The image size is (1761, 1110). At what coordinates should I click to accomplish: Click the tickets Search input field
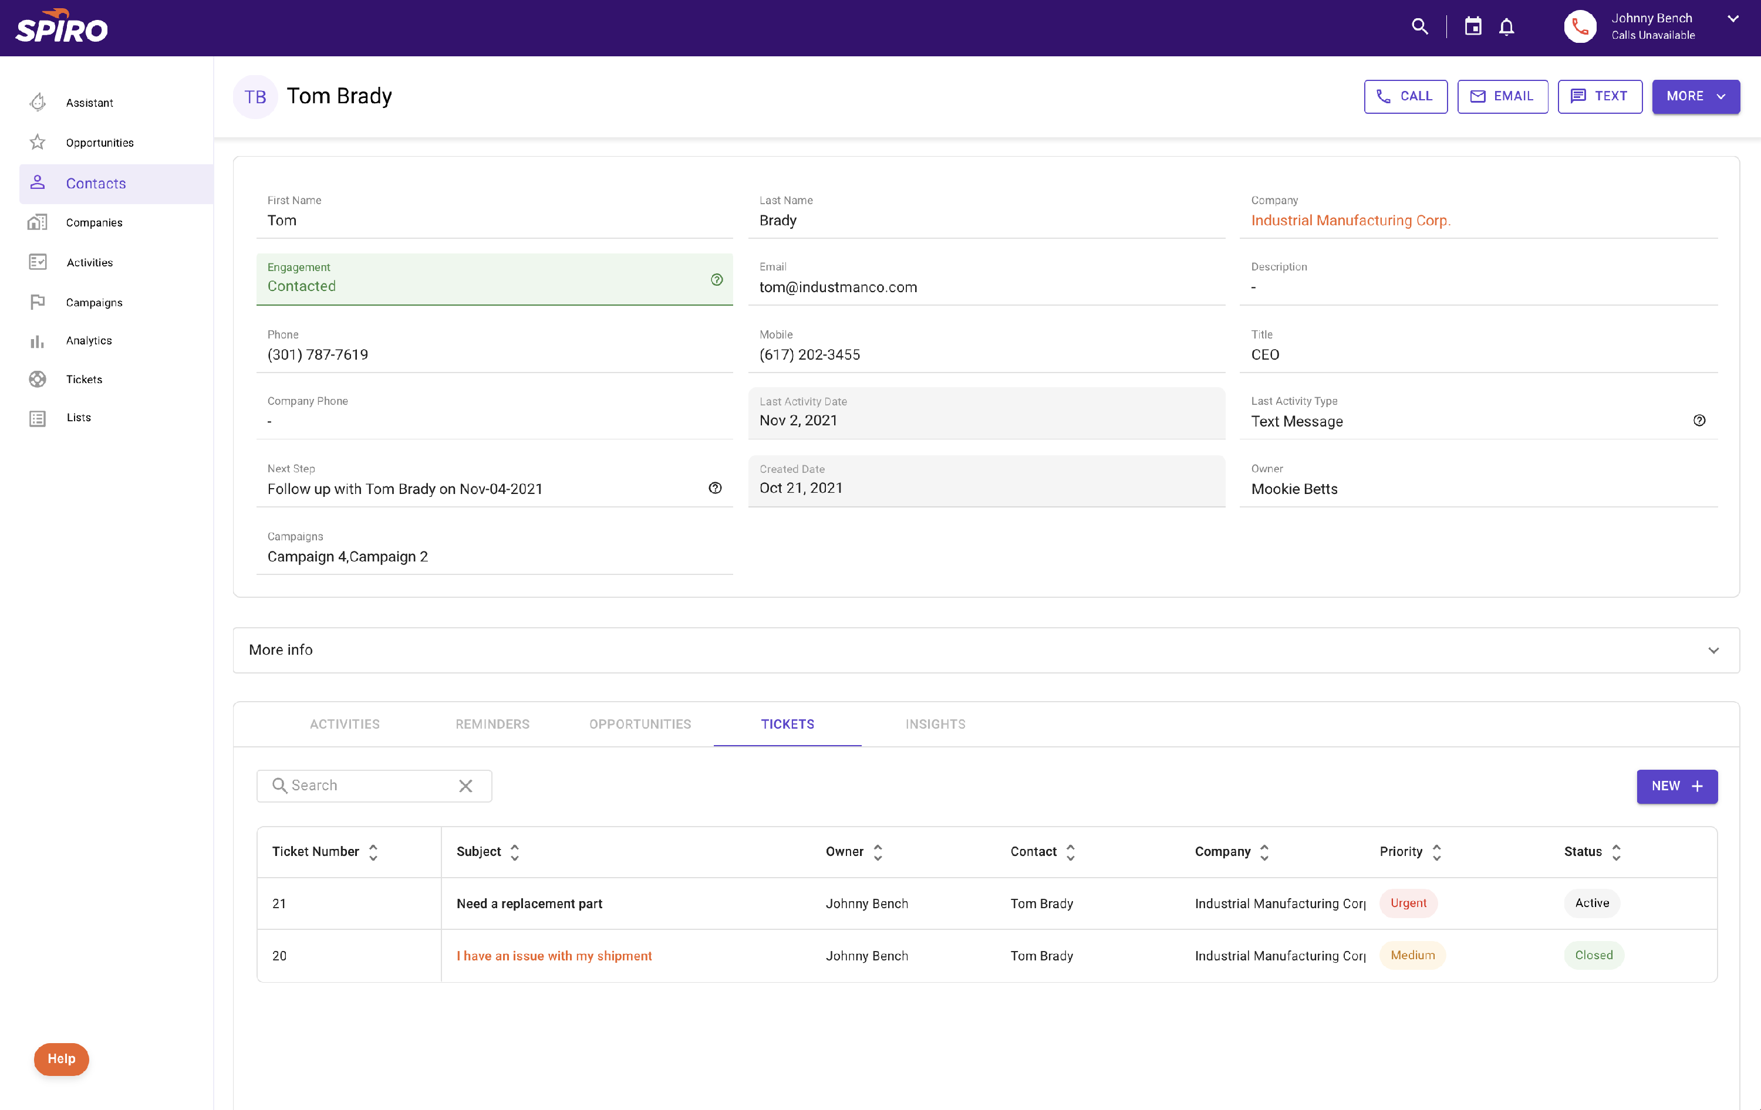pos(366,786)
